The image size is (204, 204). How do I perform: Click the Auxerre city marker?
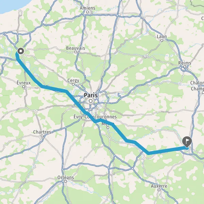coord(159,190)
